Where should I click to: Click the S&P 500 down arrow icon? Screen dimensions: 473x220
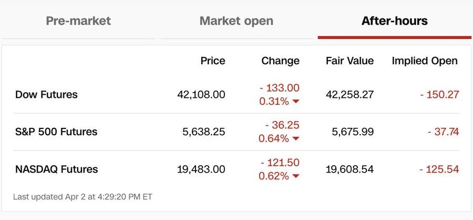click(x=296, y=139)
